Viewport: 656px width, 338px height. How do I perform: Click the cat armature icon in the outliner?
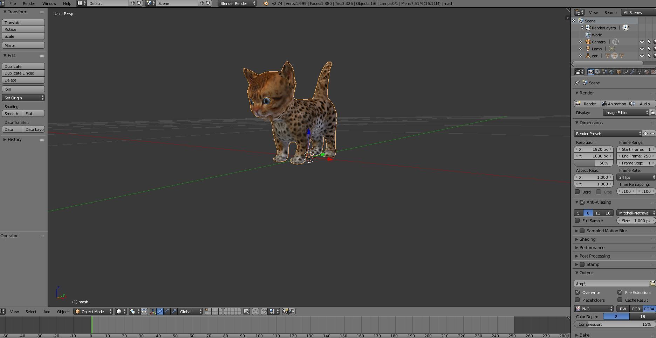588,56
